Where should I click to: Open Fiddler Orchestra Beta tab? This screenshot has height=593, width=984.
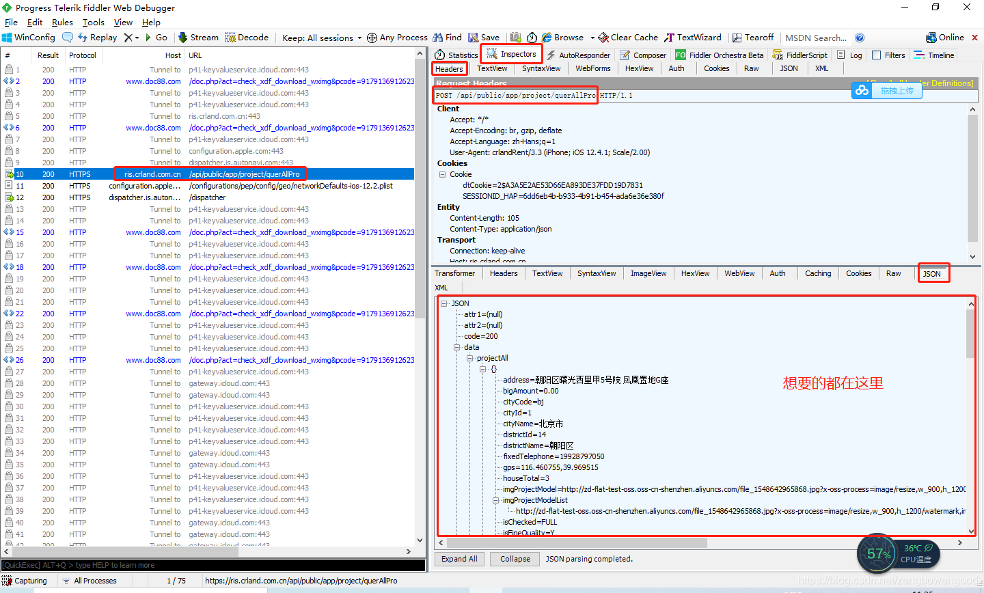tap(720, 55)
